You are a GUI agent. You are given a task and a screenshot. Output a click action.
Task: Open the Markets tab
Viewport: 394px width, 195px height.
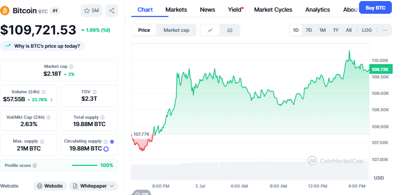(176, 10)
